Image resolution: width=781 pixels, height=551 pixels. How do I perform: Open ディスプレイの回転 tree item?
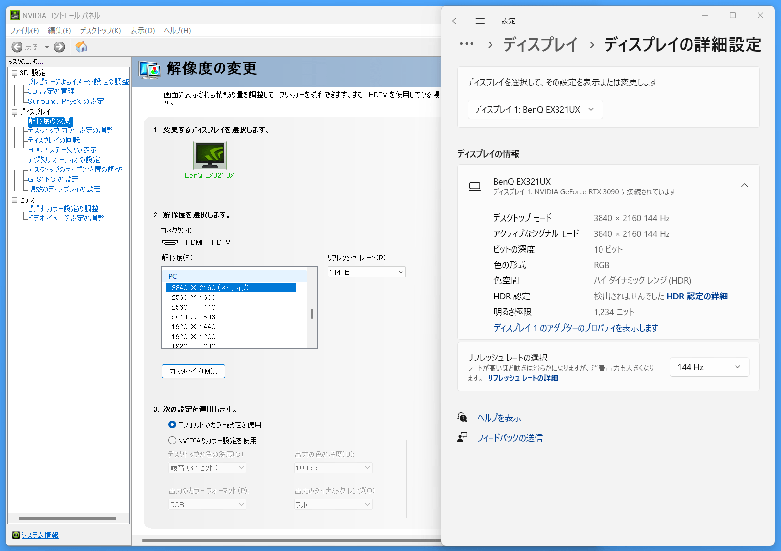[54, 140]
